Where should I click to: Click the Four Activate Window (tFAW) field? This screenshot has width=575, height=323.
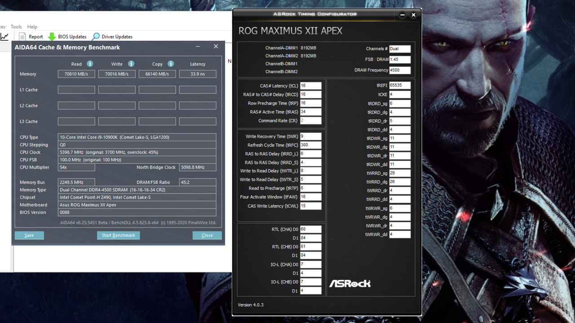[x=310, y=197]
